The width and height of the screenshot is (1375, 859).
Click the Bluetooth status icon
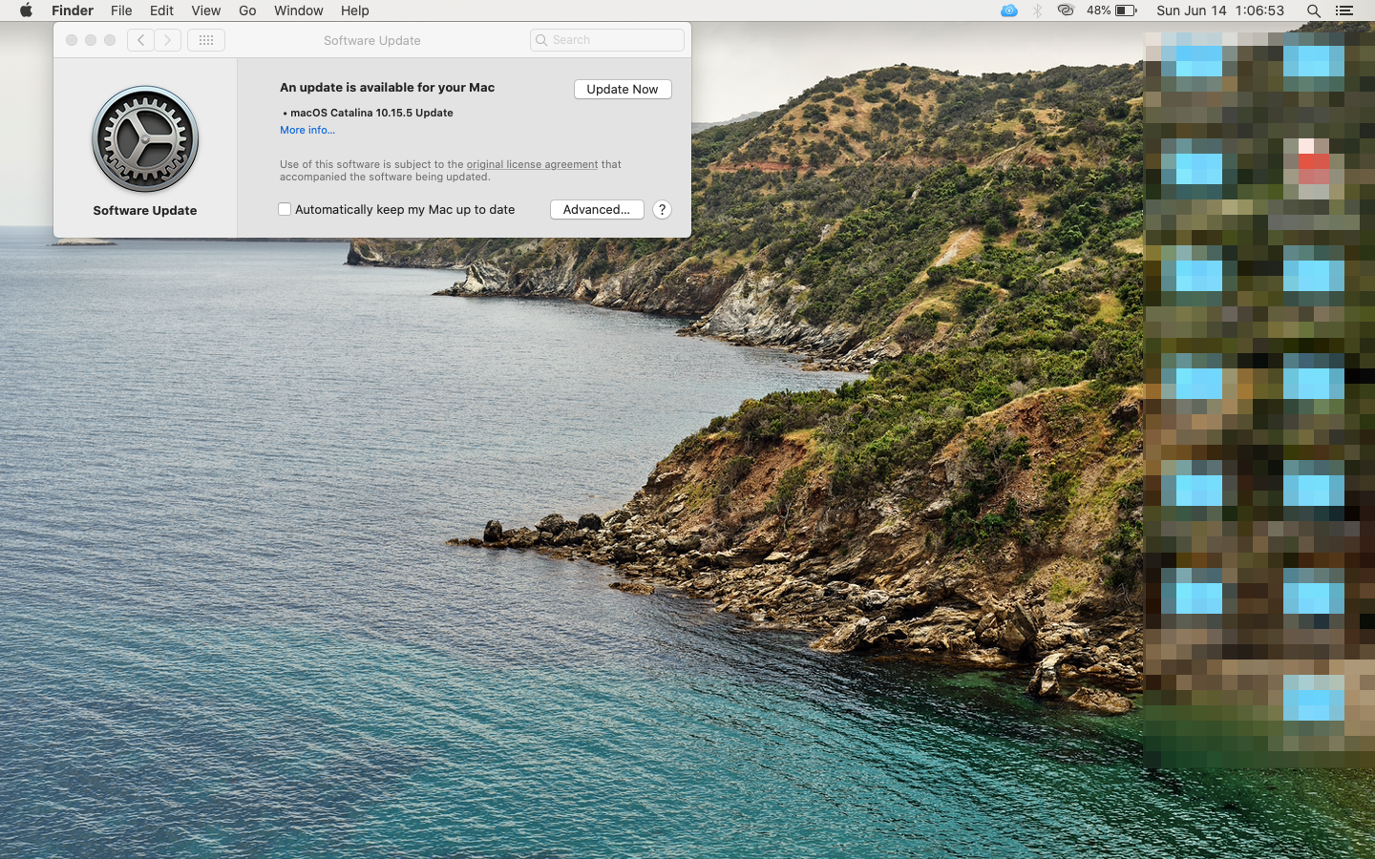click(1037, 10)
